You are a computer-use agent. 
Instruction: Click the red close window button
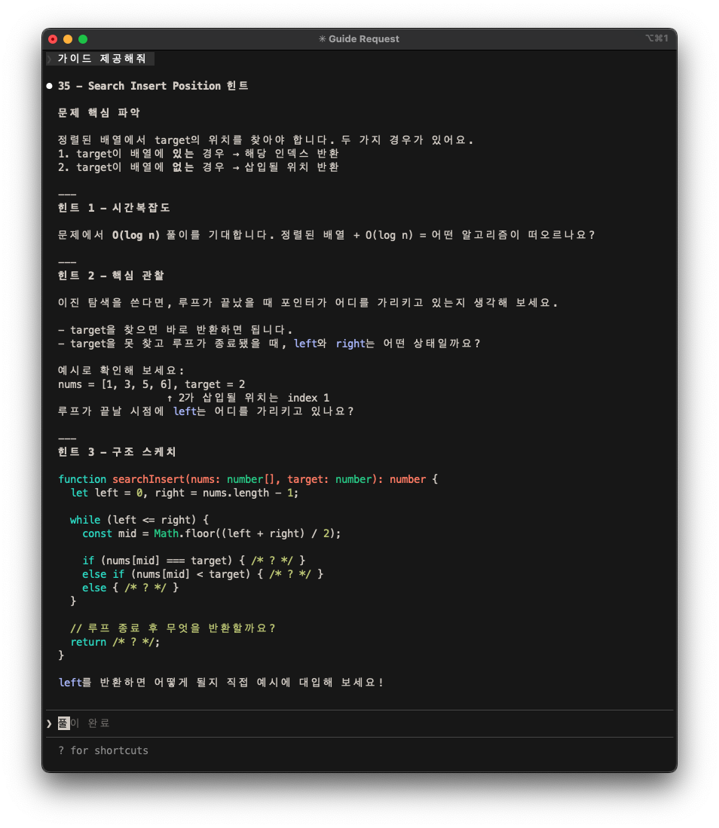coord(53,39)
